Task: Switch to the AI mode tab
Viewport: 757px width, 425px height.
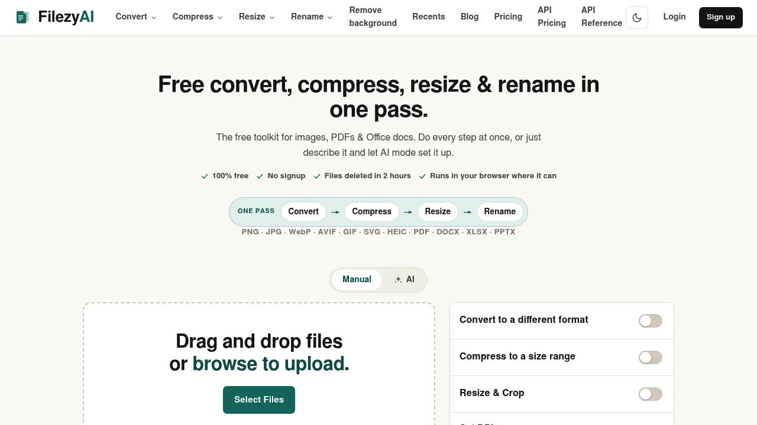Action: click(405, 280)
